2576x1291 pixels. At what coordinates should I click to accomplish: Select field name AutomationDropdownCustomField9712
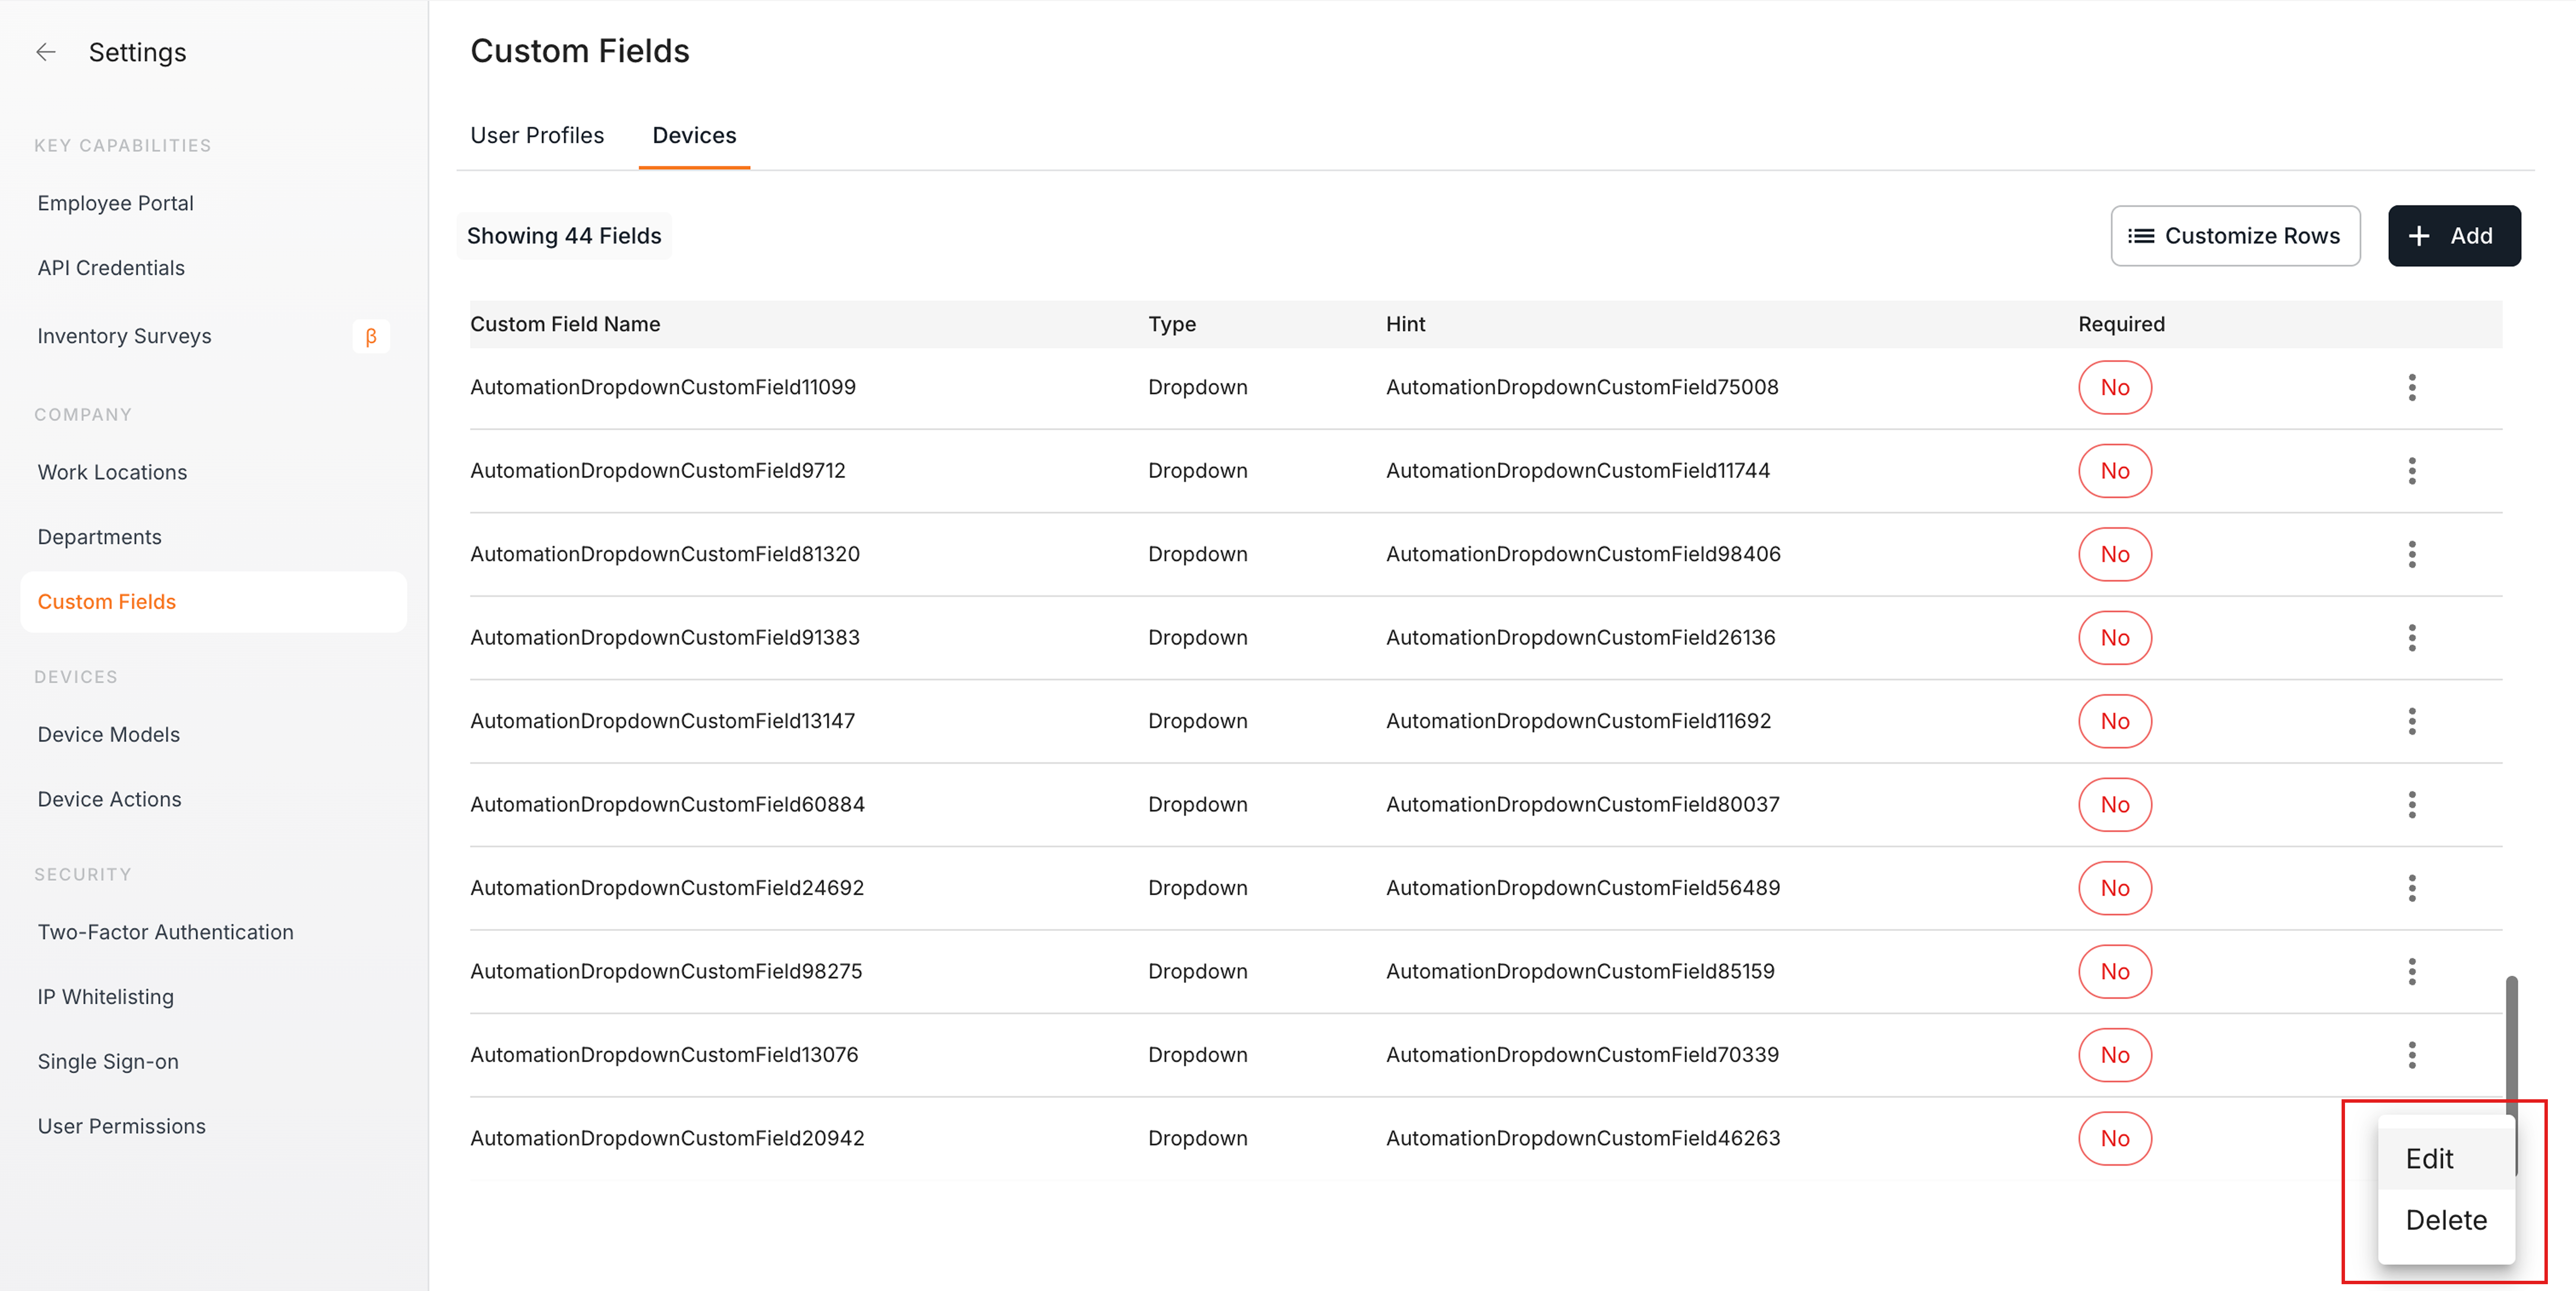(658, 470)
